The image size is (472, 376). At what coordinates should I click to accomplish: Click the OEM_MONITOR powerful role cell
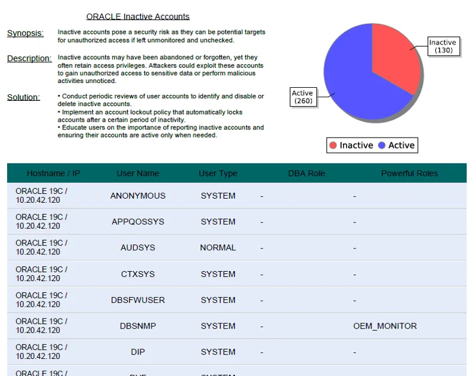pyautogui.click(x=385, y=326)
